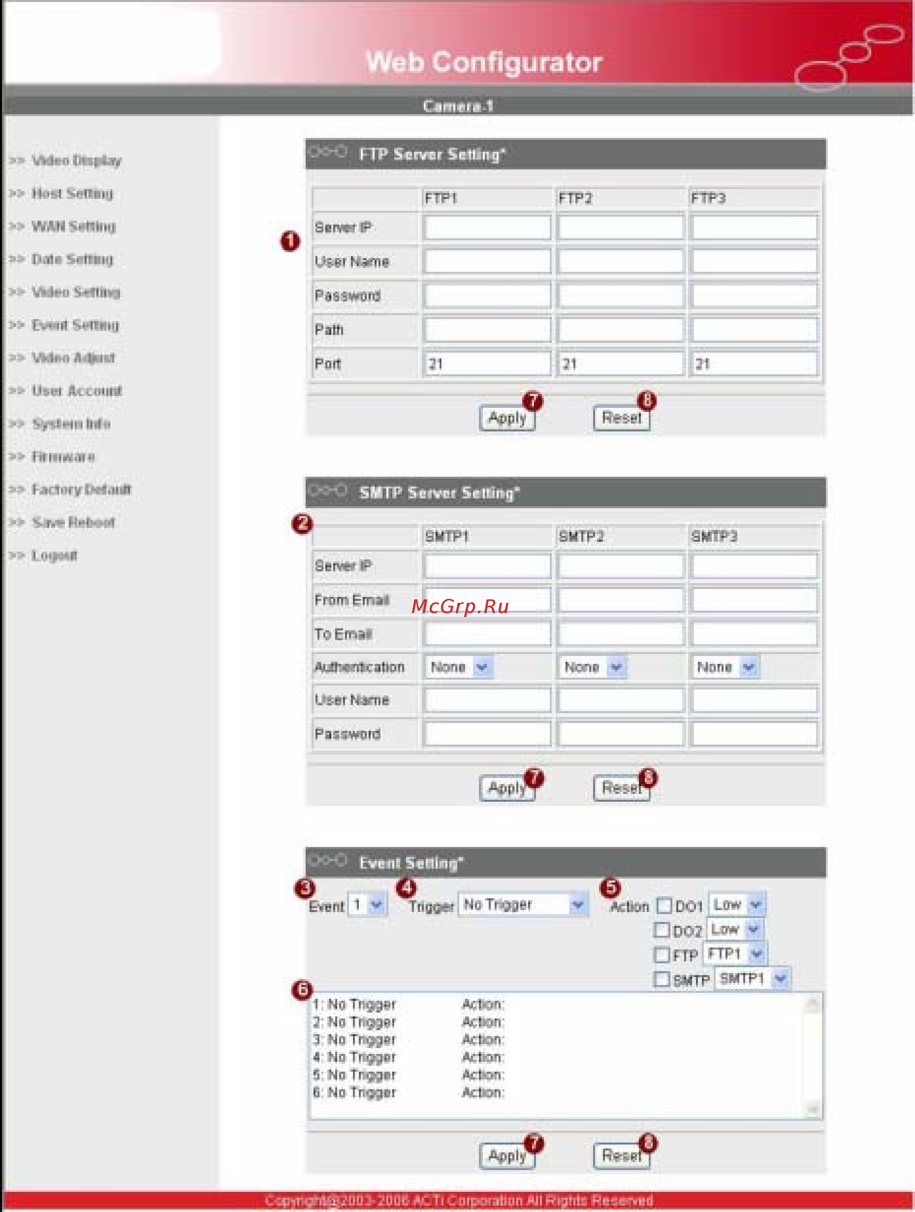Open Video Adjust page

click(73, 358)
